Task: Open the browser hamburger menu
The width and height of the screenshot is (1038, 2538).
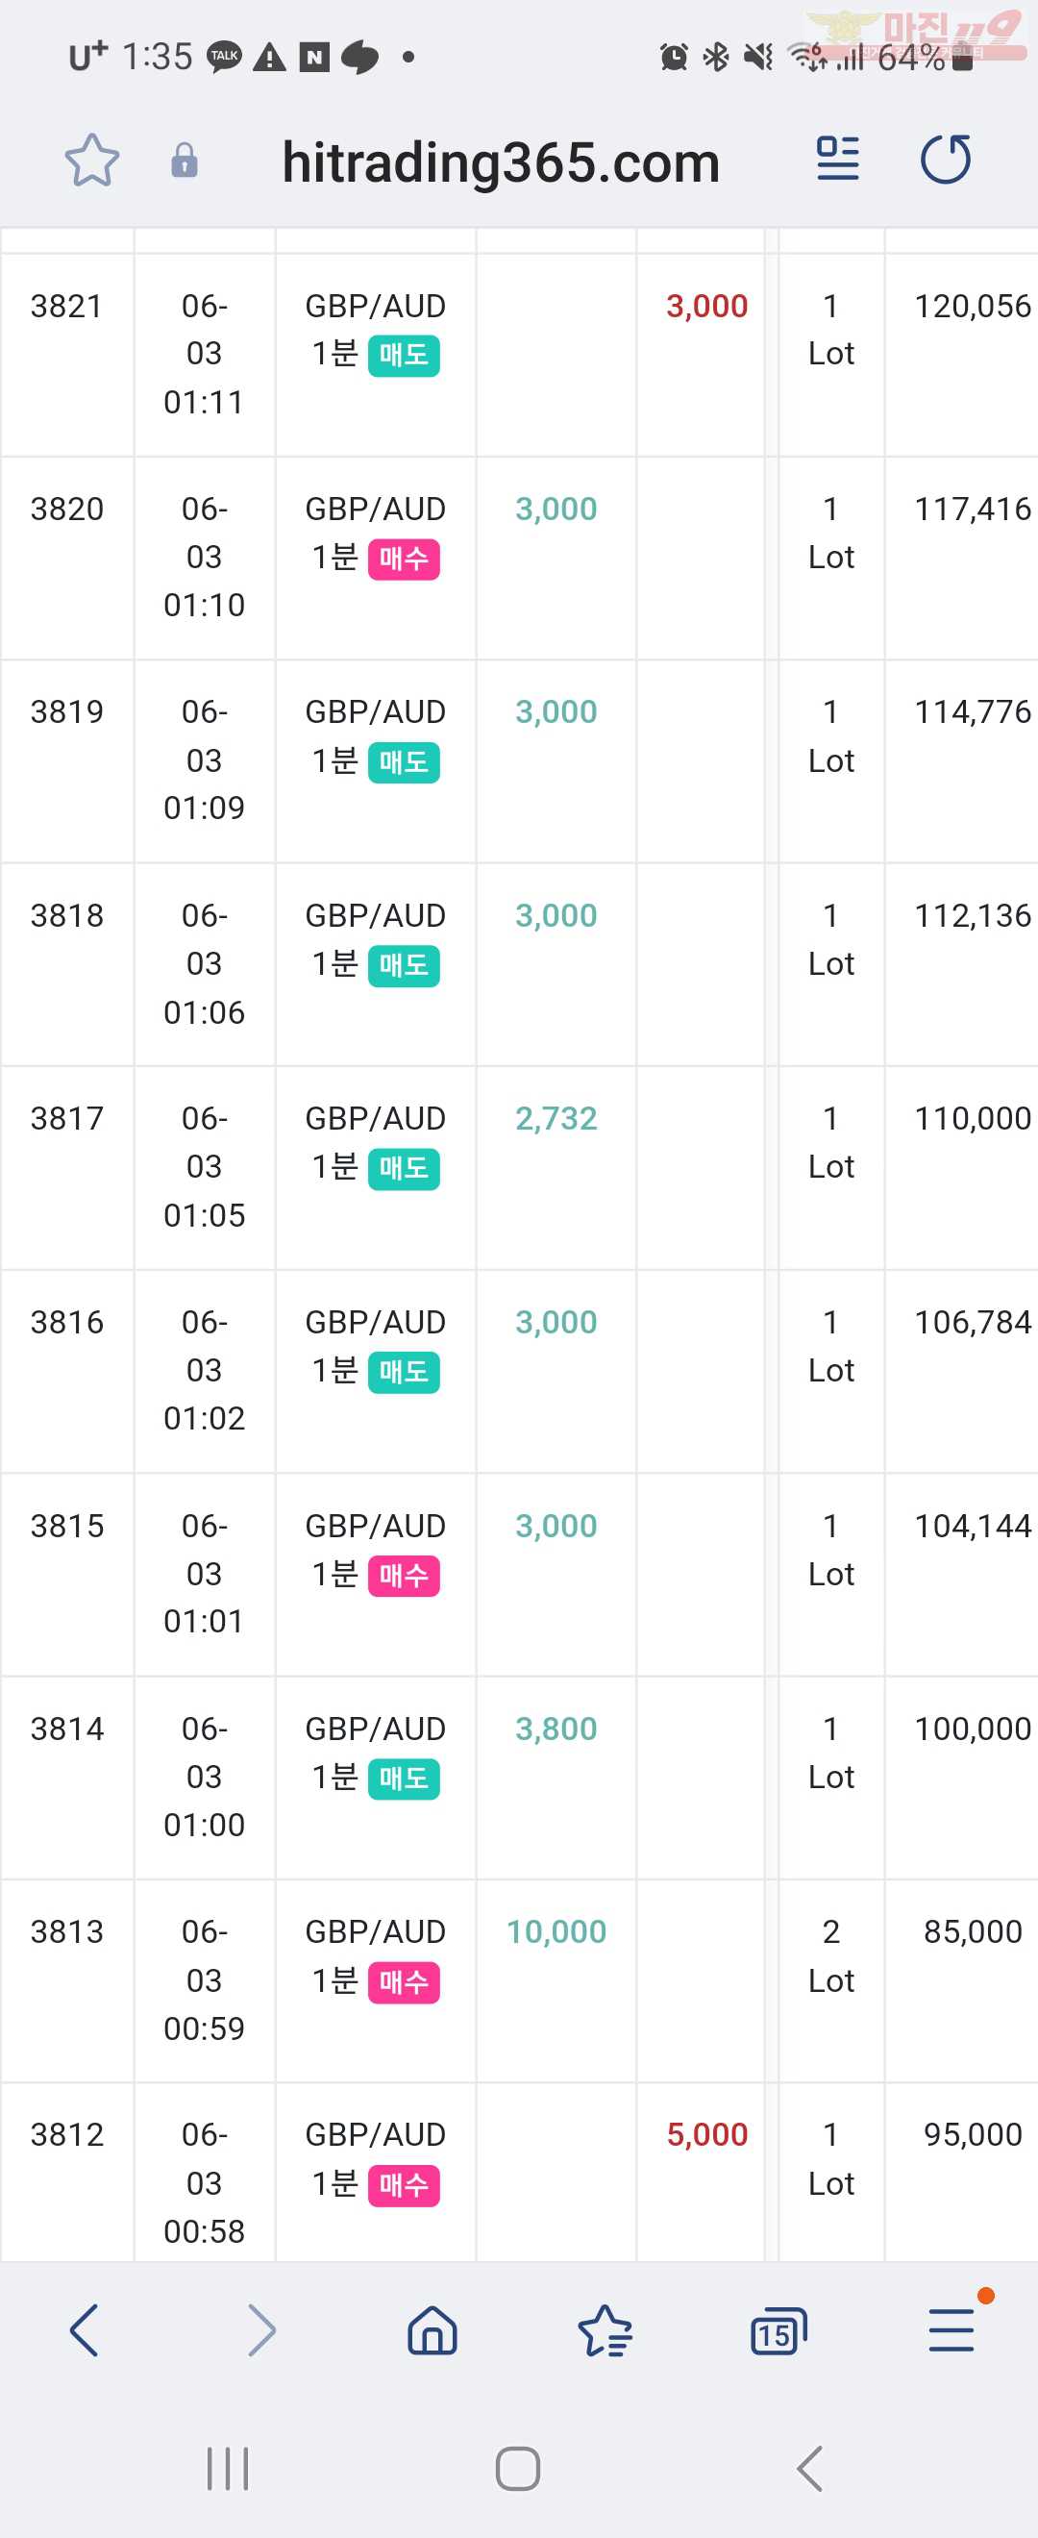Action: (951, 2330)
